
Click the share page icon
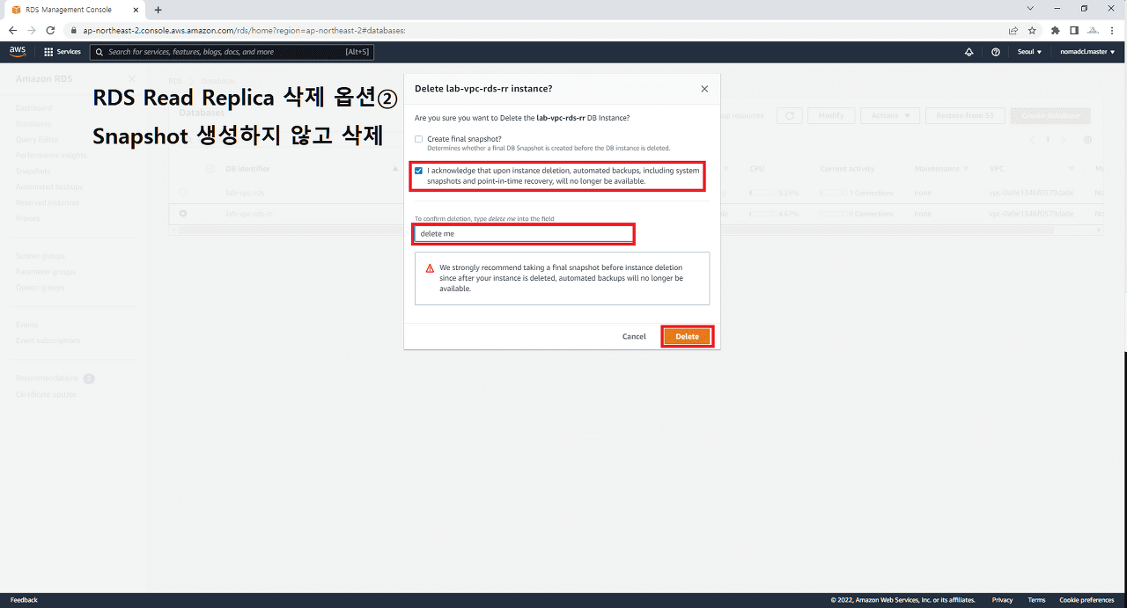click(x=1013, y=30)
